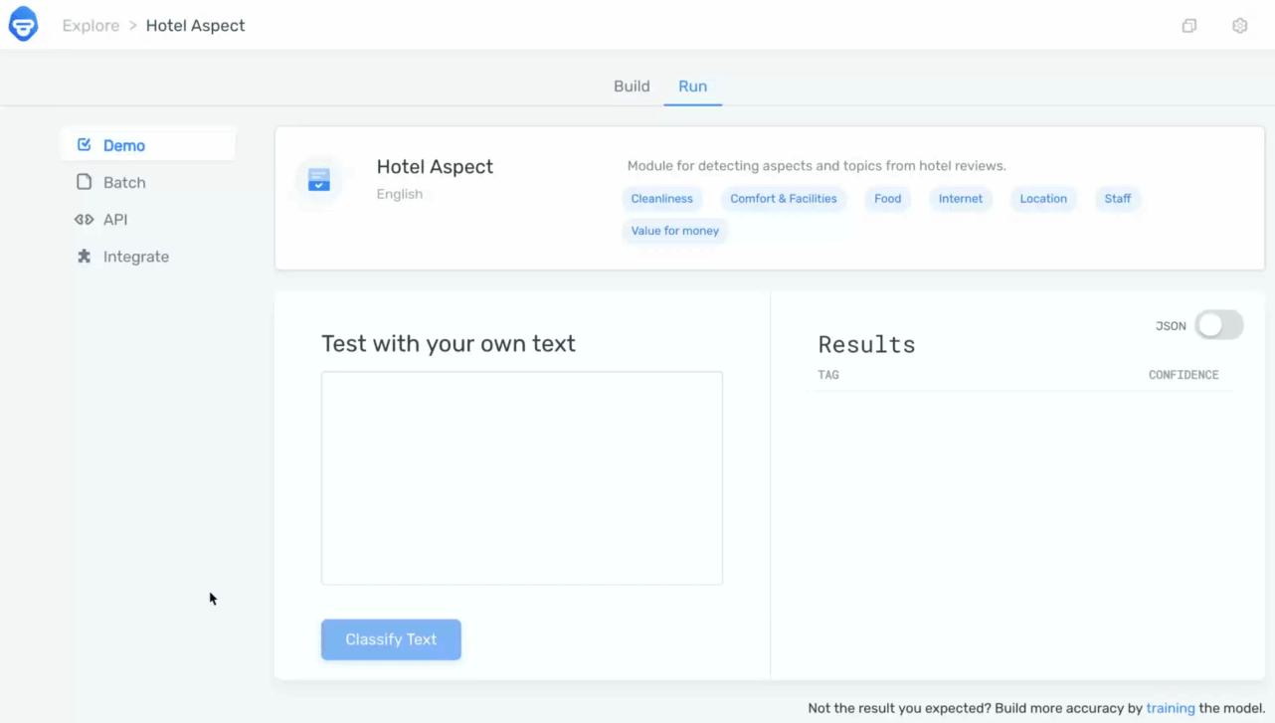Click the Hotel Aspect module icon
1275x723 pixels.
point(318,180)
